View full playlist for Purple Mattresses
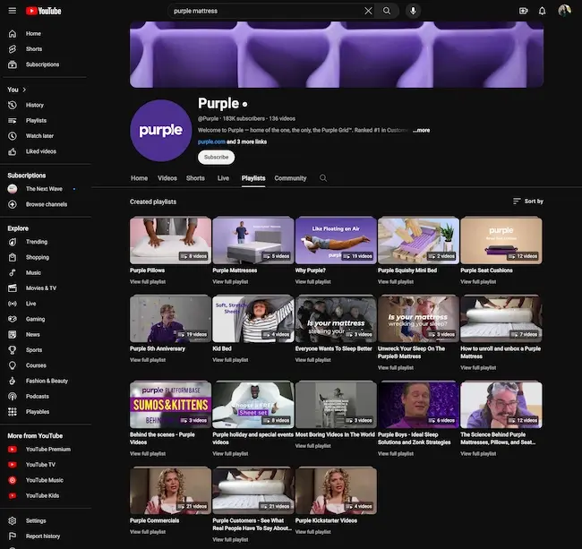Image resolution: width=582 pixels, height=549 pixels. (230, 281)
